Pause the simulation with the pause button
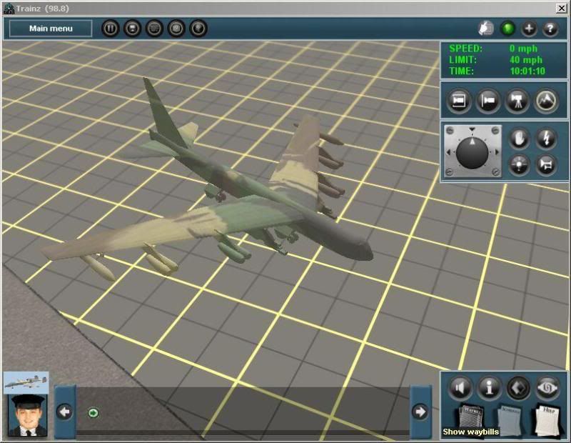This screenshot has height=443, width=571. (x=111, y=29)
